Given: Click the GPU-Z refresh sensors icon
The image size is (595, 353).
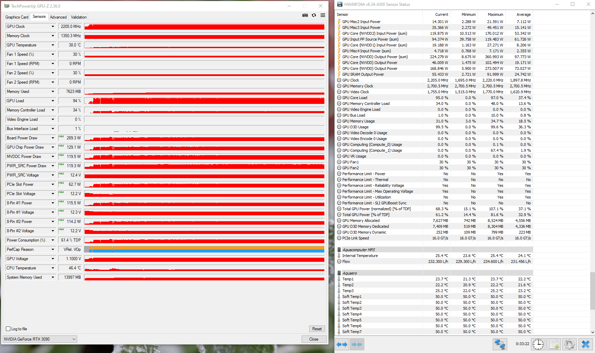Looking at the screenshot, I should click(x=314, y=15).
